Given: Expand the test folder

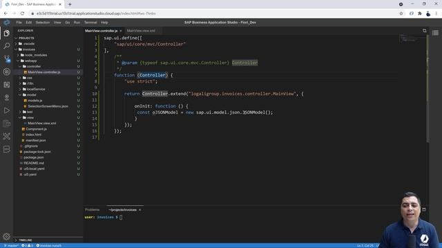Looking at the screenshot, I should (20, 112).
